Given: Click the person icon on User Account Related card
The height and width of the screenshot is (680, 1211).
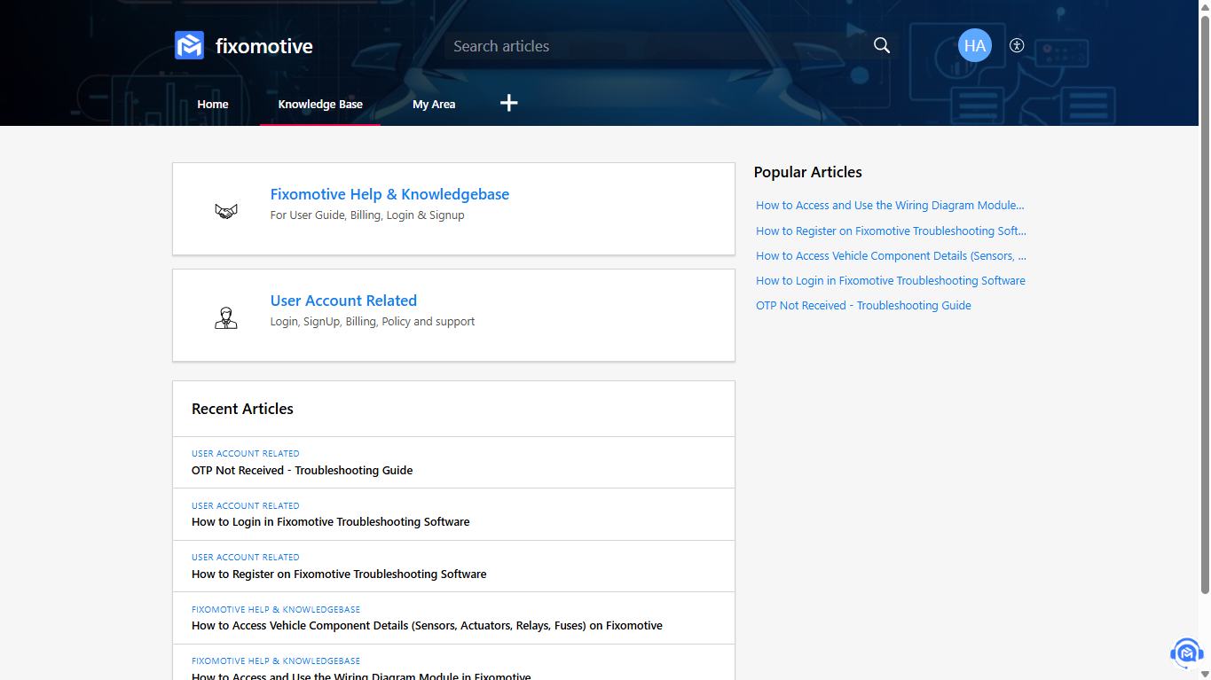Looking at the screenshot, I should coord(225,317).
